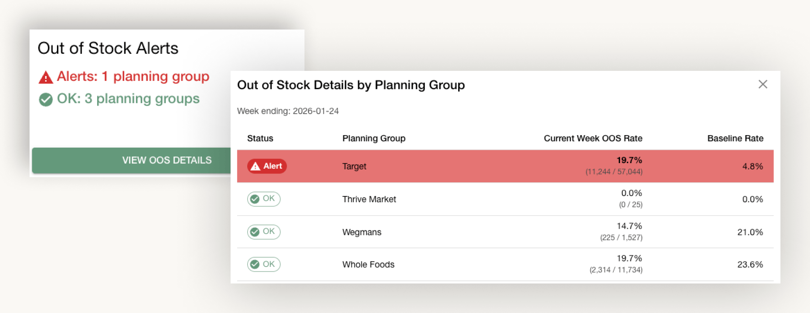The height and width of the screenshot is (313, 810).
Task: Click the Baseline Rate column header
Action: (735, 138)
